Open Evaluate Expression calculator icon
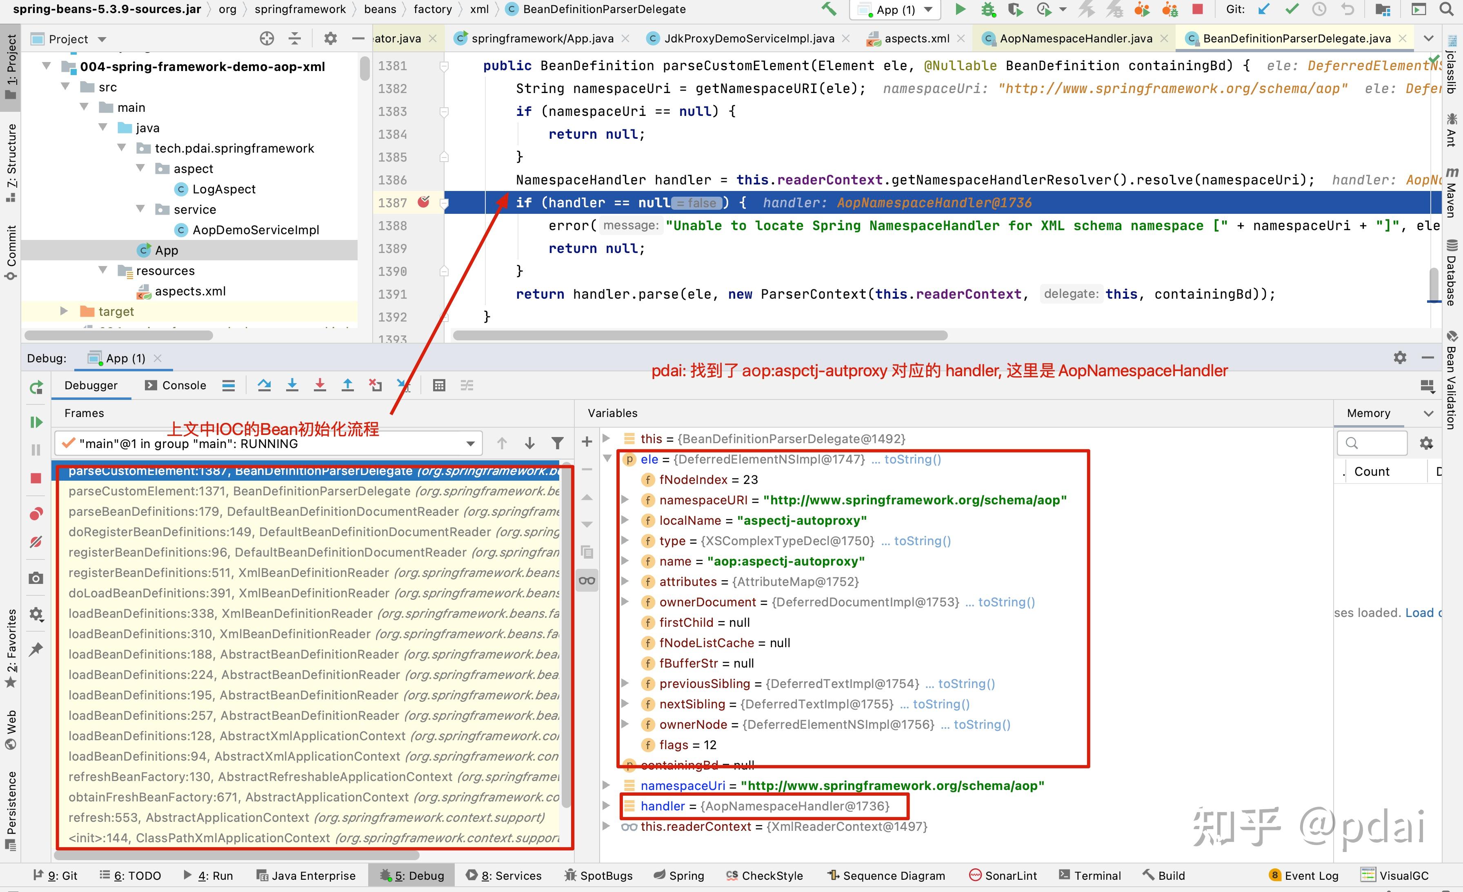 [439, 386]
